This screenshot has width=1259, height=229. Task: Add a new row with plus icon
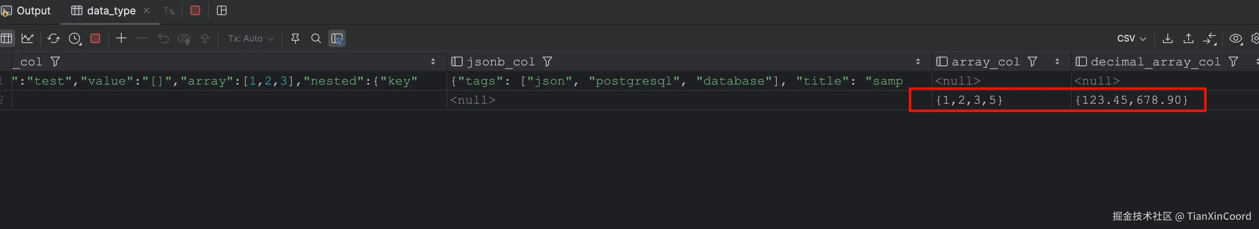coord(121,38)
